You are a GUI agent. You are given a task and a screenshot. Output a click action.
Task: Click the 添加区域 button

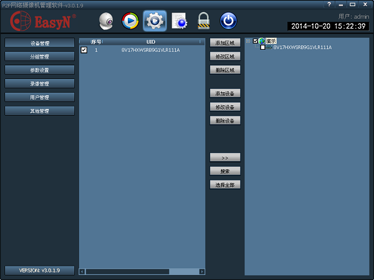pos(225,43)
